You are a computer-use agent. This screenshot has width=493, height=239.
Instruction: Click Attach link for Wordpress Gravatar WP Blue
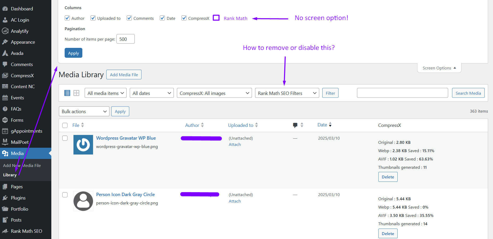tap(235, 145)
